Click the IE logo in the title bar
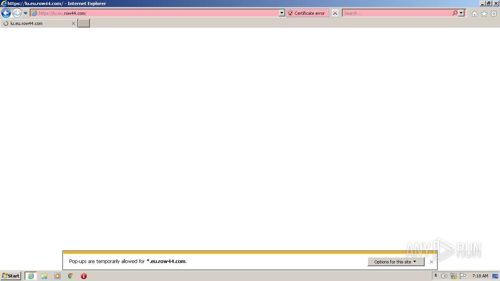Screen dimensions: 500x281 (x=4, y=4)
